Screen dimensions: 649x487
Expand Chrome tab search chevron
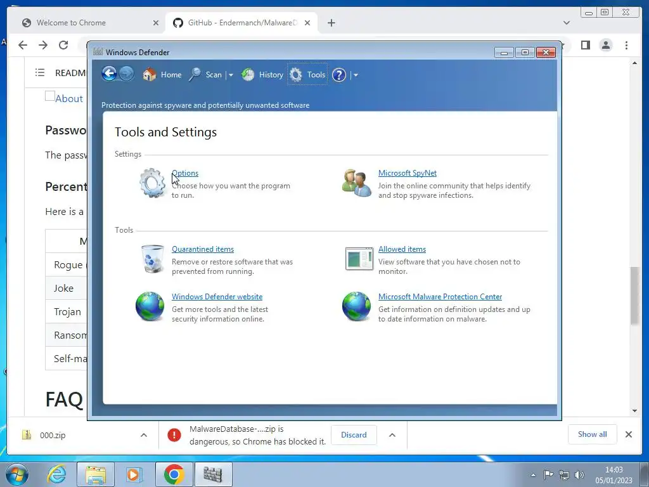pos(567,23)
